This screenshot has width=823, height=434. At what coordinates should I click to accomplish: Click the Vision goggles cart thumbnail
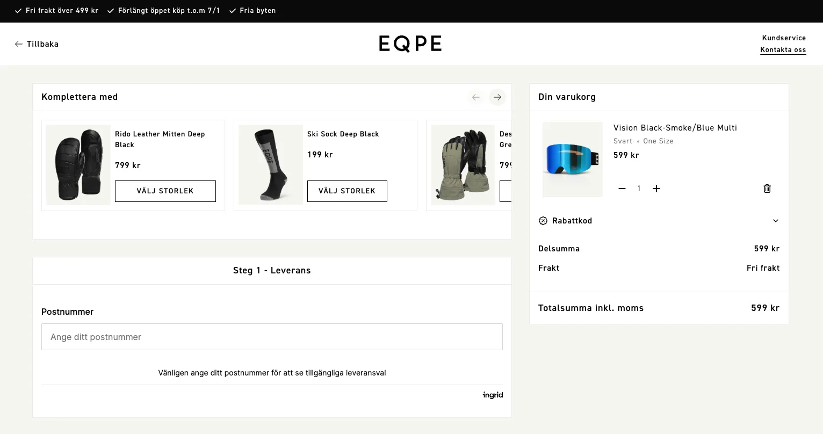click(572, 160)
